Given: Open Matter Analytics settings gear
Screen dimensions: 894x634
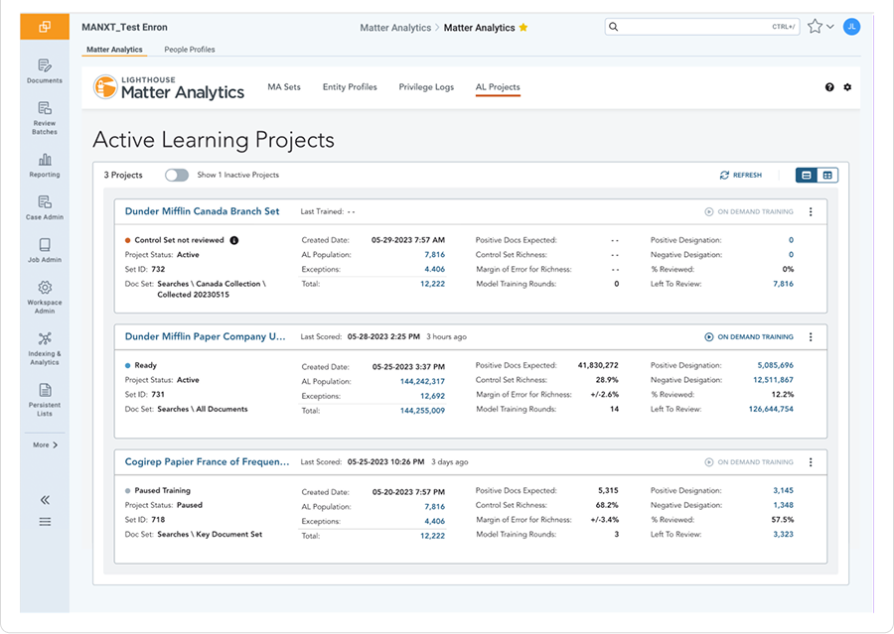Looking at the screenshot, I should [x=847, y=87].
